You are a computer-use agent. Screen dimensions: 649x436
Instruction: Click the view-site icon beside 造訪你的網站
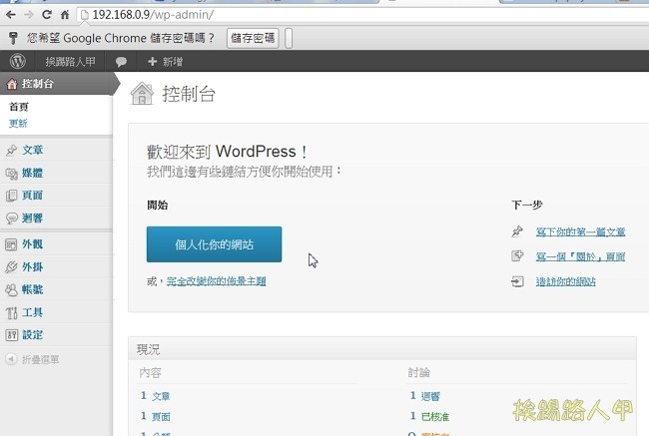(x=517, y=281)
